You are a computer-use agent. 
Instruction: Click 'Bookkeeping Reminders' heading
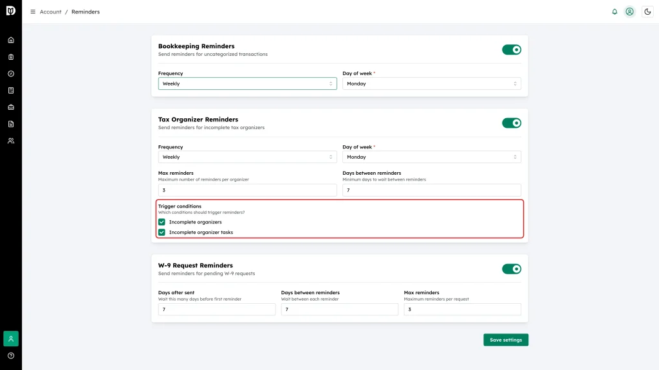click(x=196, y=46)
